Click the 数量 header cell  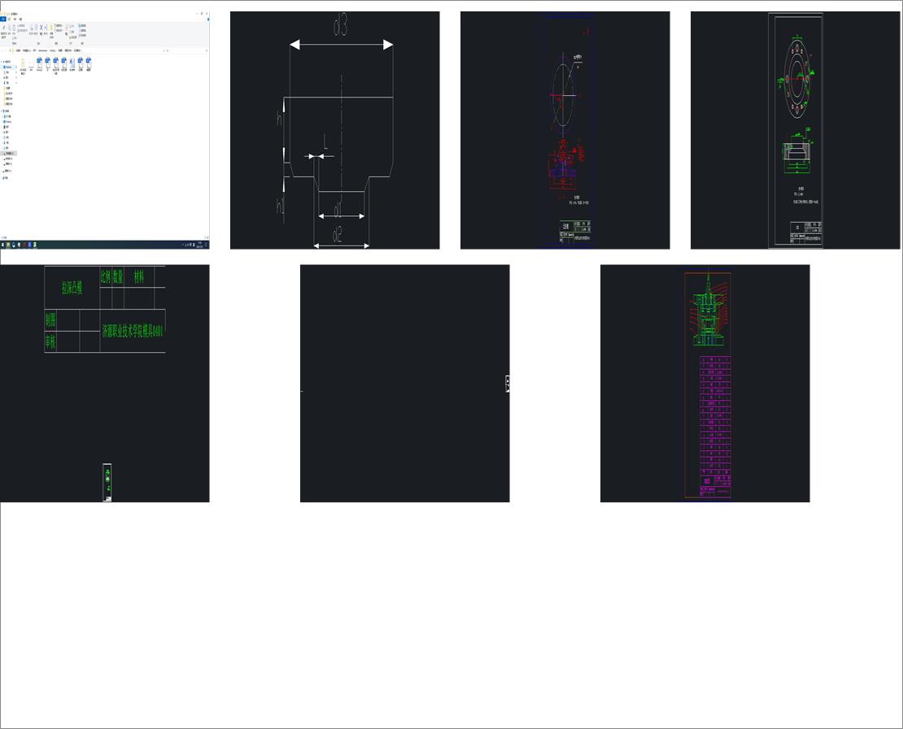click(118, 277)
